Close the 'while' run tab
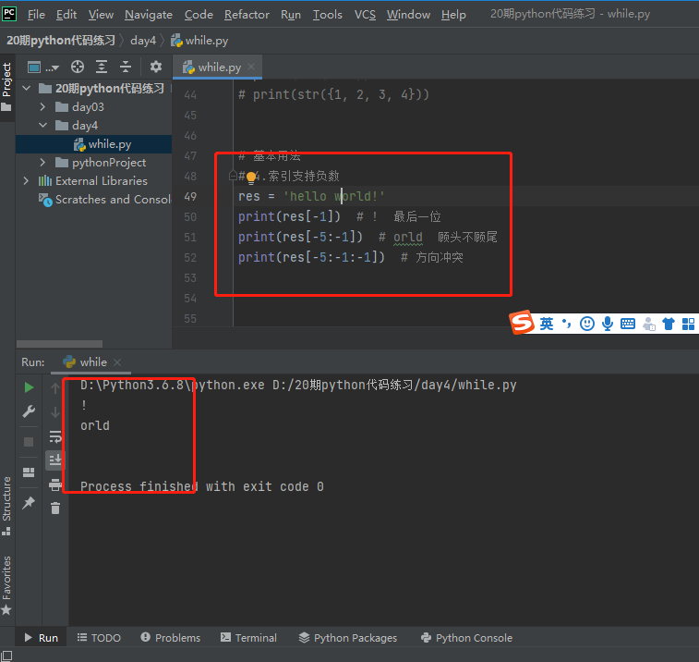The width and height of the screenshot is (699, 662). (117, 362)
